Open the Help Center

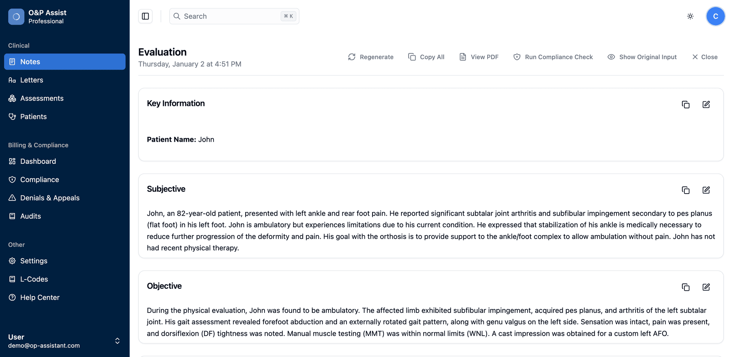pyautogui.click(x=65, y=298)
